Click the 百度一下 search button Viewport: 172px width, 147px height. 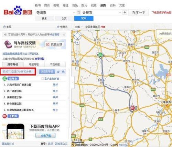[x=139, y=12]
